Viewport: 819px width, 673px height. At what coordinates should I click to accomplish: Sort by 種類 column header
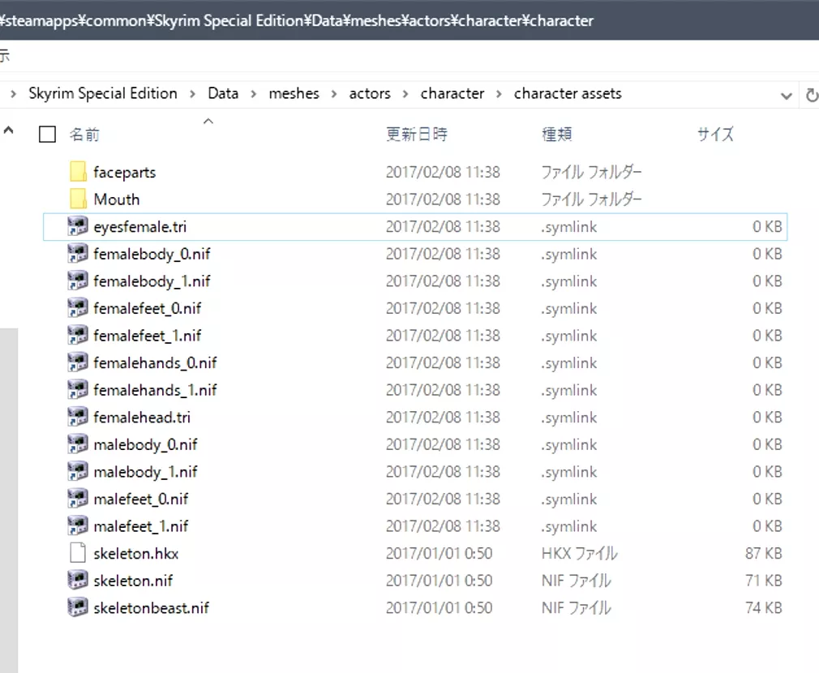pos(557,134)
